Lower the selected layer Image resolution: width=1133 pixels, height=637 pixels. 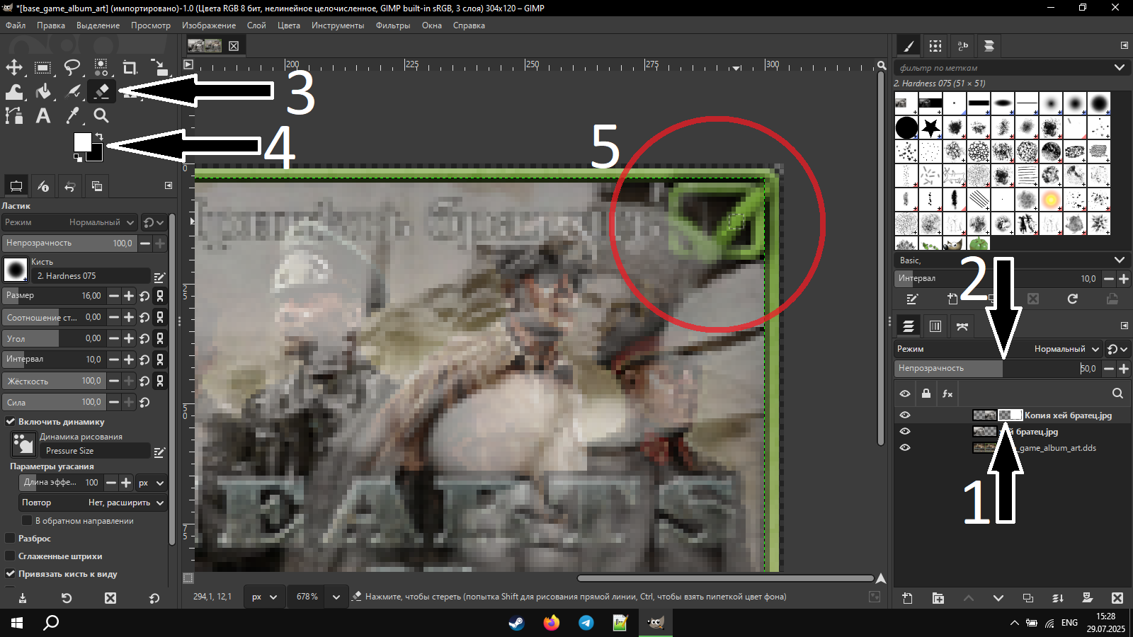click(x=998, y=598)
